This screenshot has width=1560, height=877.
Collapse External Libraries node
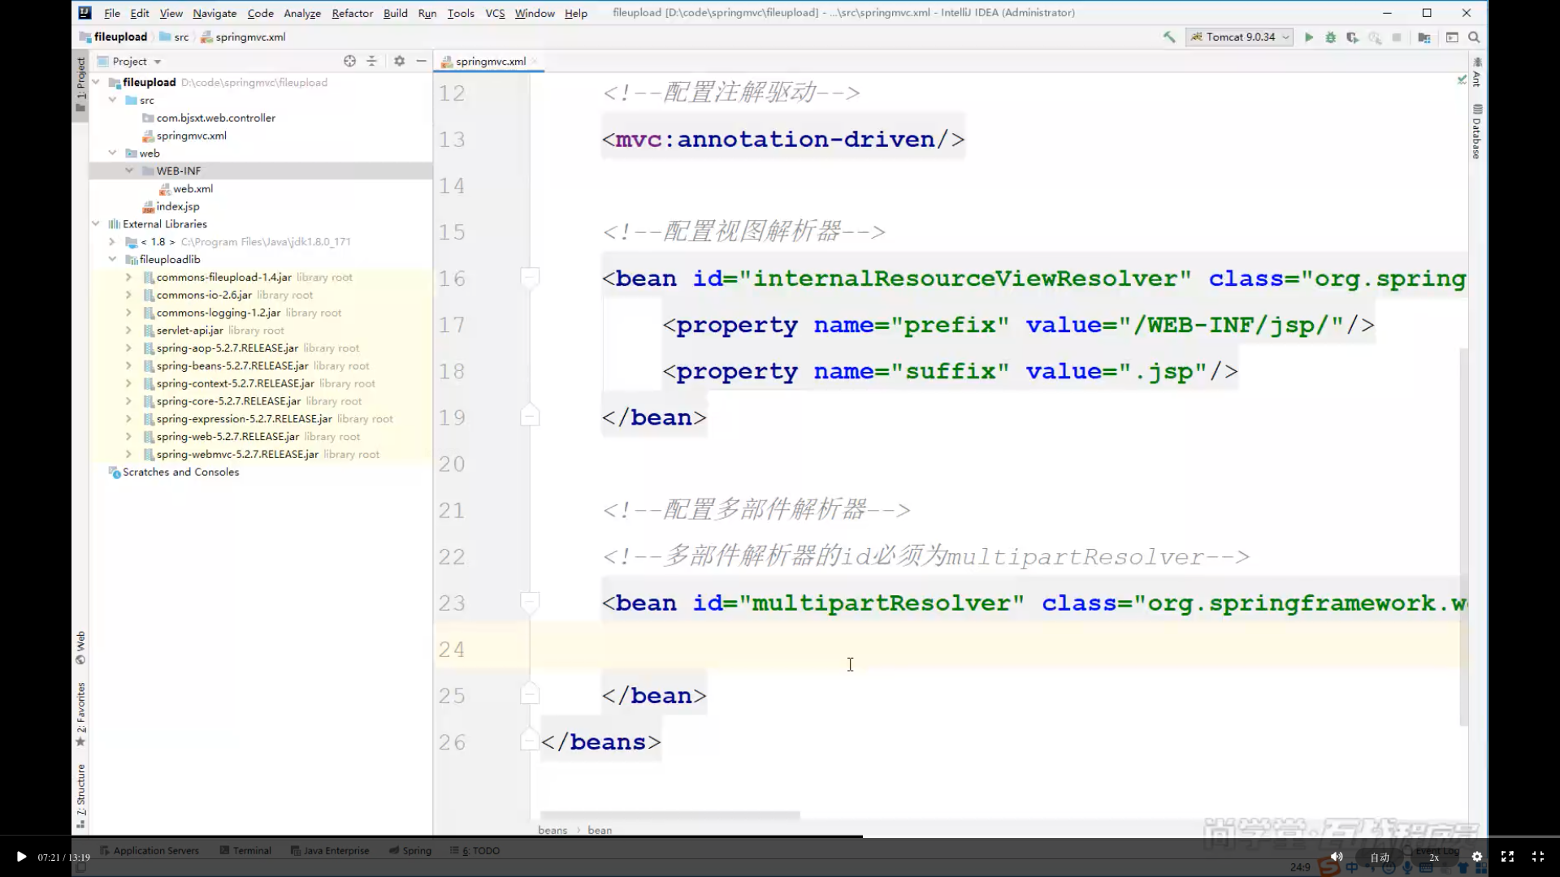click(97, 223)
